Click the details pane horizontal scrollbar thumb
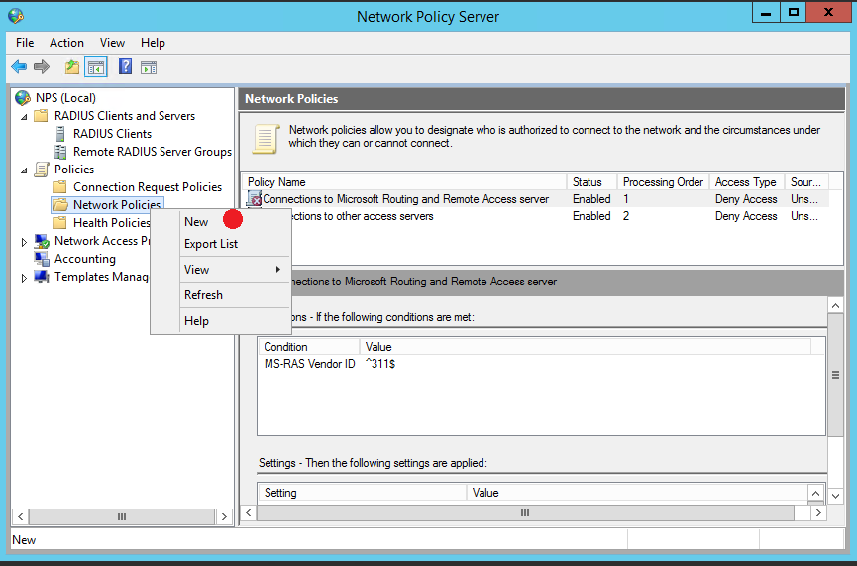The width and height of the screenshot is (857, 566). tap(525, 512)
